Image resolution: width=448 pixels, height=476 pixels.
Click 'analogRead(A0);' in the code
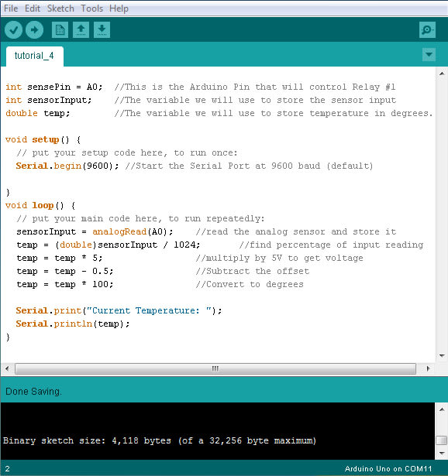coord(133,231)
